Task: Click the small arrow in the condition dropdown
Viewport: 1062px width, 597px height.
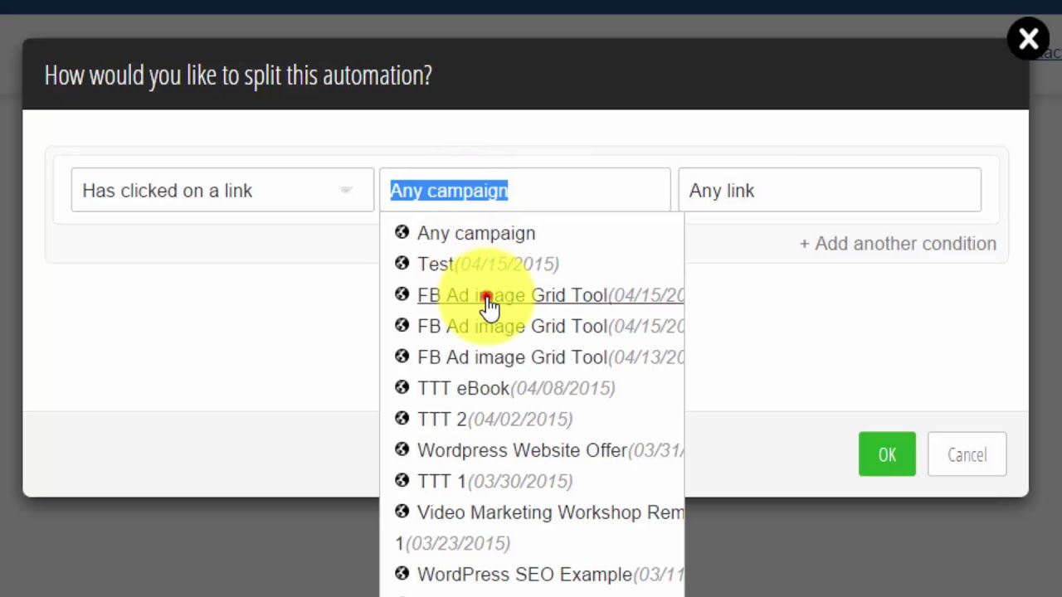Action: click(x=346, y=191)
